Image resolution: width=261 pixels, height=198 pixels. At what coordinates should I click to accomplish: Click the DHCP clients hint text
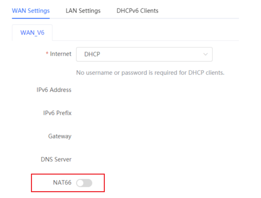pos(150,73)
